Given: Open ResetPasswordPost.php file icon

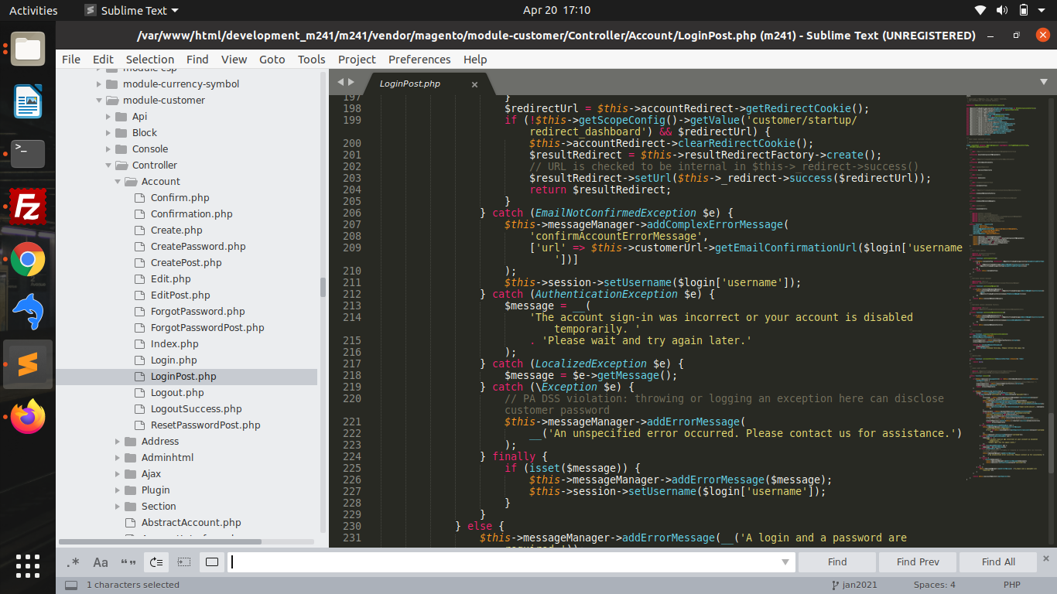Looking at the screenshot, I should (139, 425).
